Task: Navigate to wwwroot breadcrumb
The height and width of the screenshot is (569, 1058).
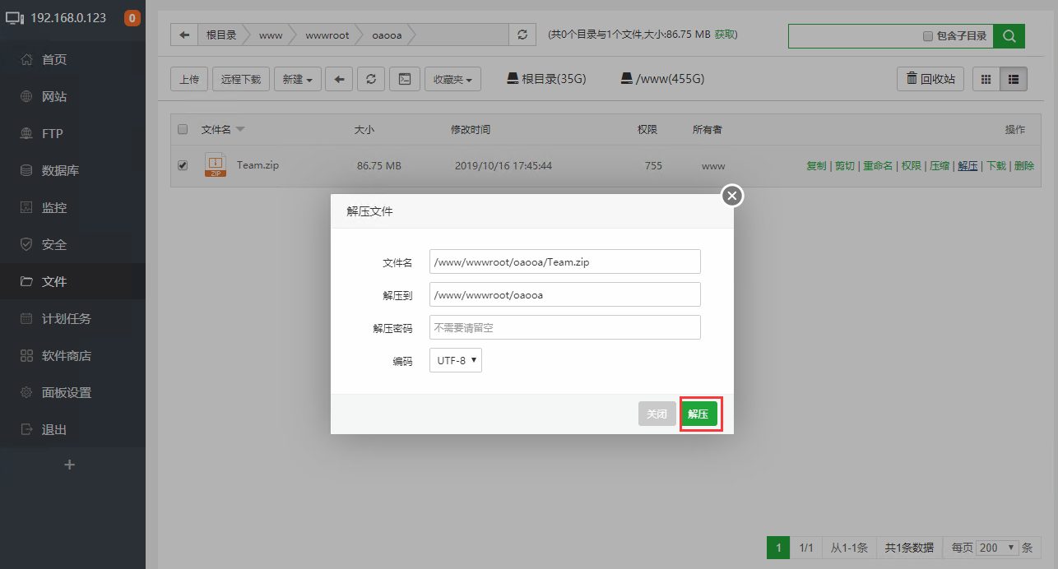Action: [327, 35]
